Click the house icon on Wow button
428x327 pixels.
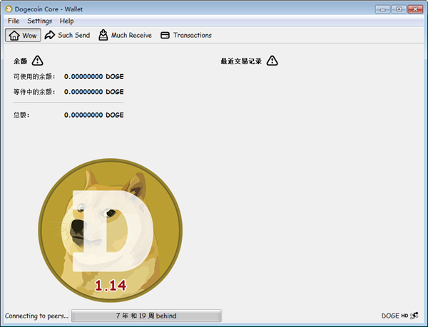pos(14,35)
